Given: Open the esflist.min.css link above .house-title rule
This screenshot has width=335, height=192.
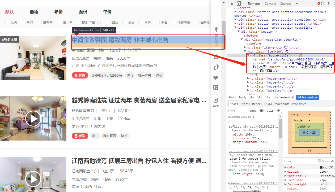Looking at the screenshot, I should click(253, 126).
